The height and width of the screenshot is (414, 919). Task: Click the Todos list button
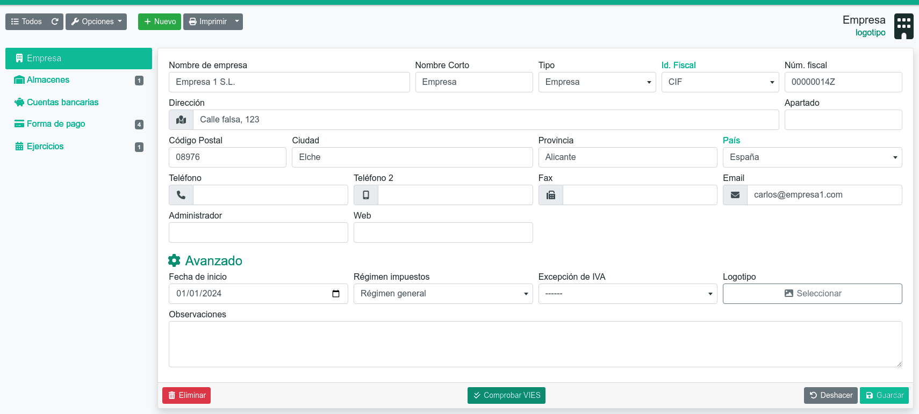coord(26,21)
